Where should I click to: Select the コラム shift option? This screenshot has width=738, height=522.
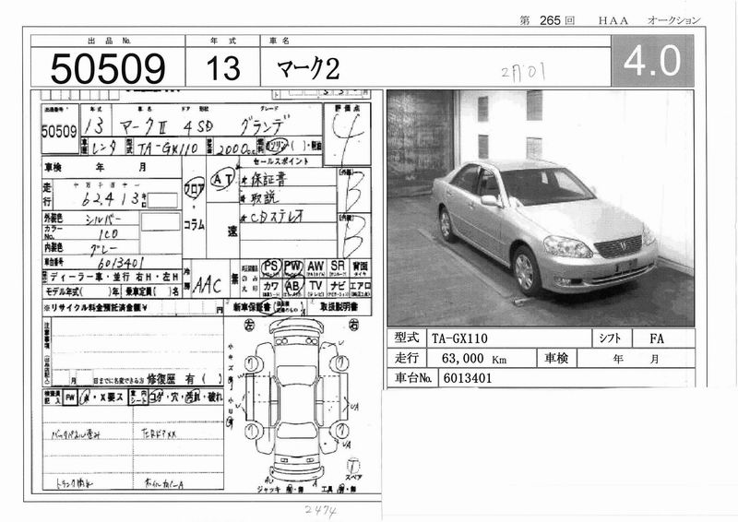point(194,225)
